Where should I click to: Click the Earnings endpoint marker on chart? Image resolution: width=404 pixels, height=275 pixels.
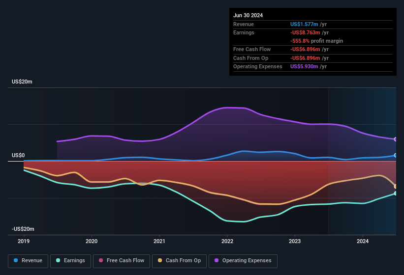click(396, 193)
